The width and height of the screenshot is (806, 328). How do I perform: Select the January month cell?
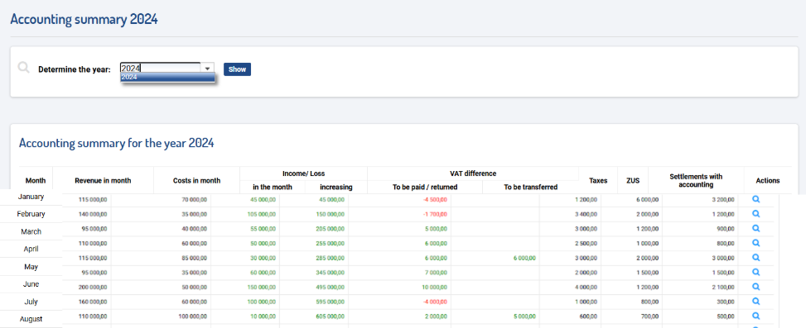click(31, 197)
